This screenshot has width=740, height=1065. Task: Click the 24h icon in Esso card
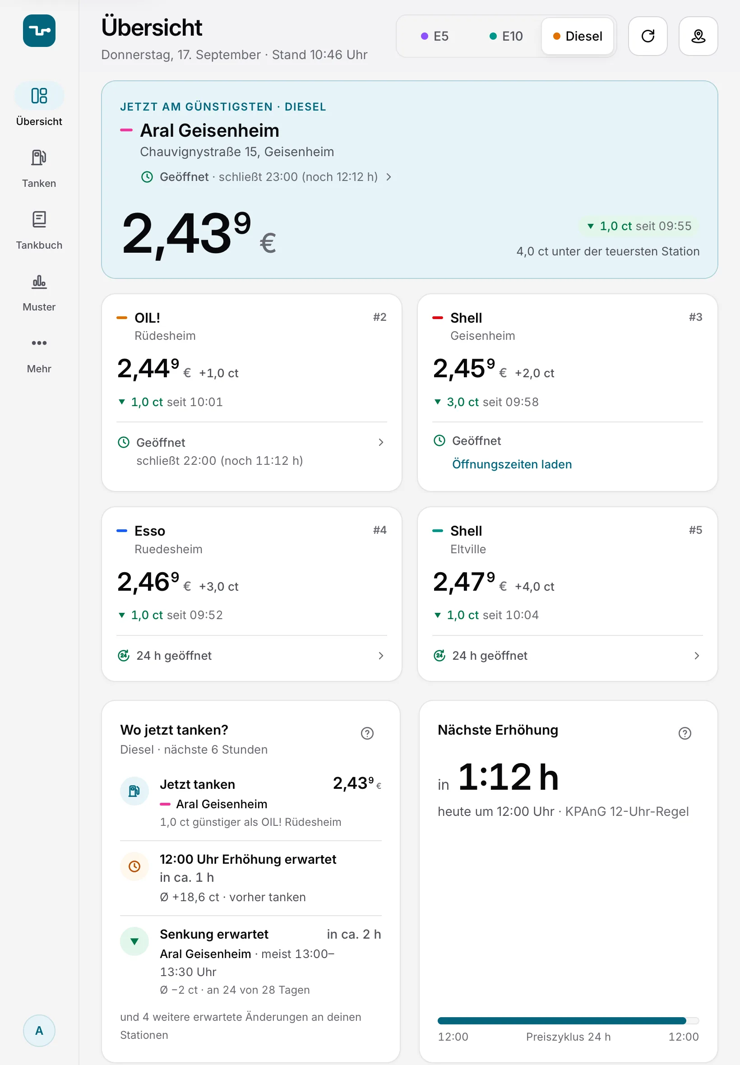pos(124,655)
